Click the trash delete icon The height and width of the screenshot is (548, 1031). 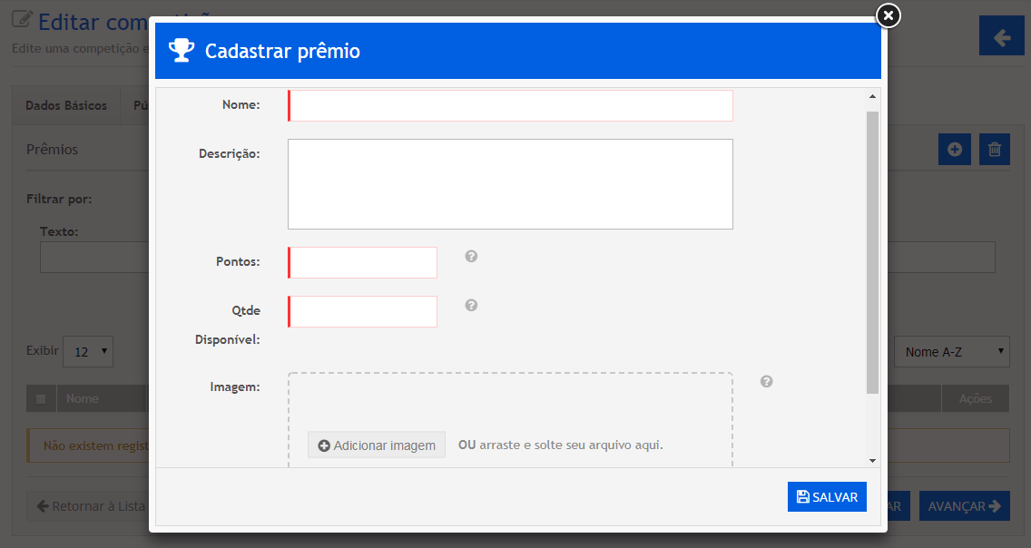pyautogui.click(x=995, y=150)
